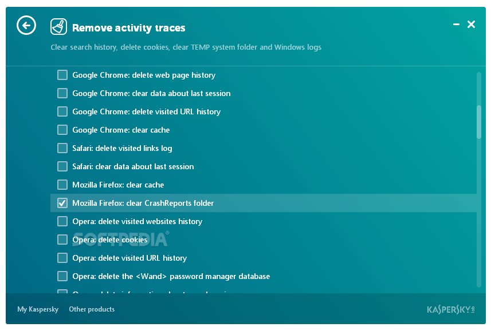
Task: Click 'Opera: delete the <Wand> password manager database' label
Action: (171, 277)
